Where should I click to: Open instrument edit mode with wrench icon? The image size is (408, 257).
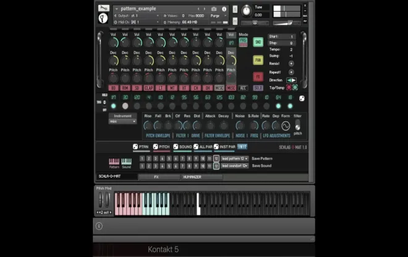click(x=104, y=8)
